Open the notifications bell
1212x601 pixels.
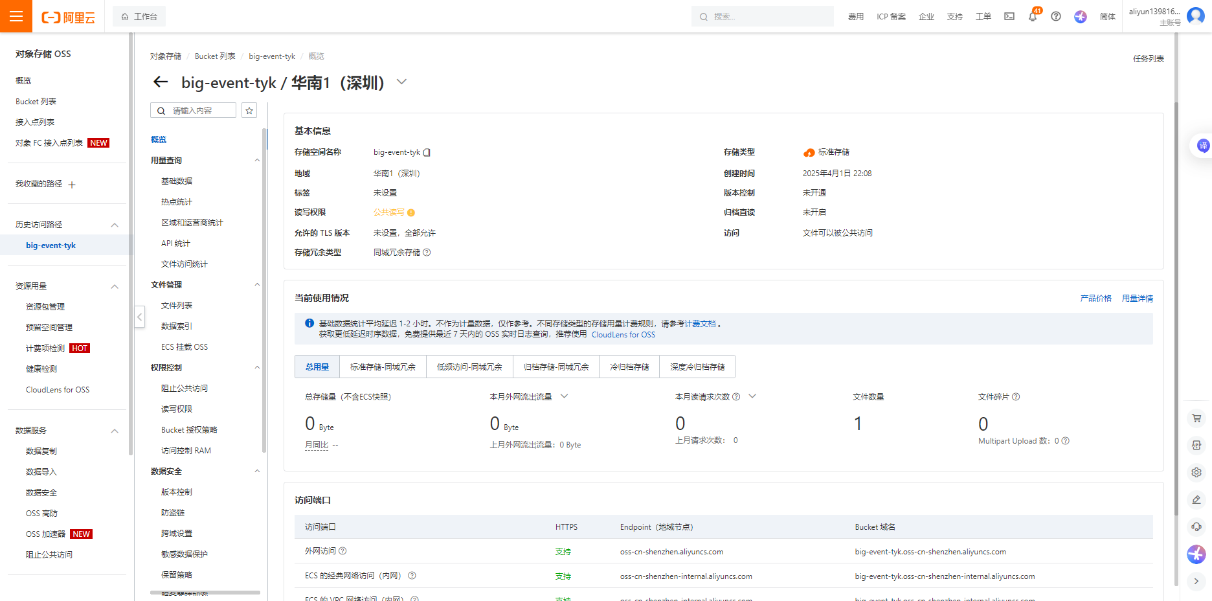(1033, 16)
